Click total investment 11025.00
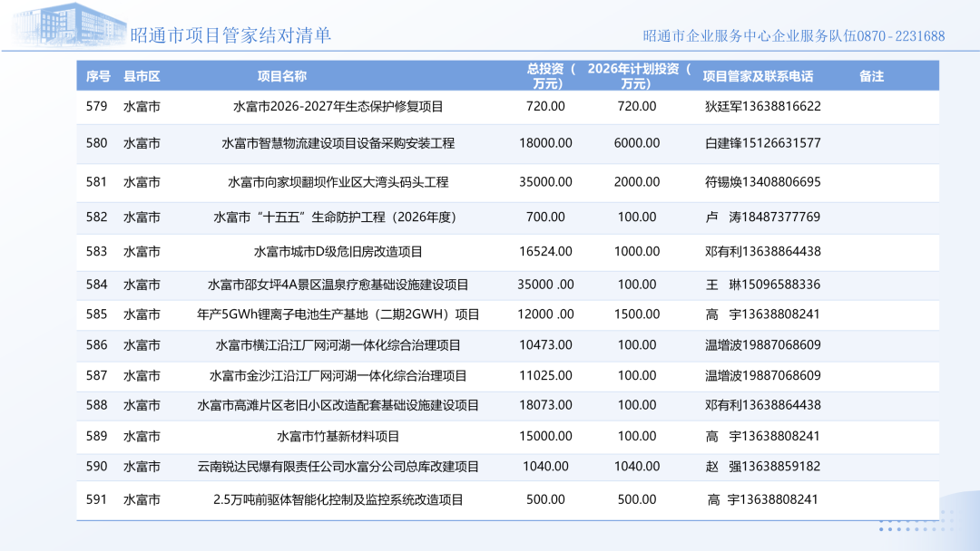980x551 pixels. (x=545, y=376)
